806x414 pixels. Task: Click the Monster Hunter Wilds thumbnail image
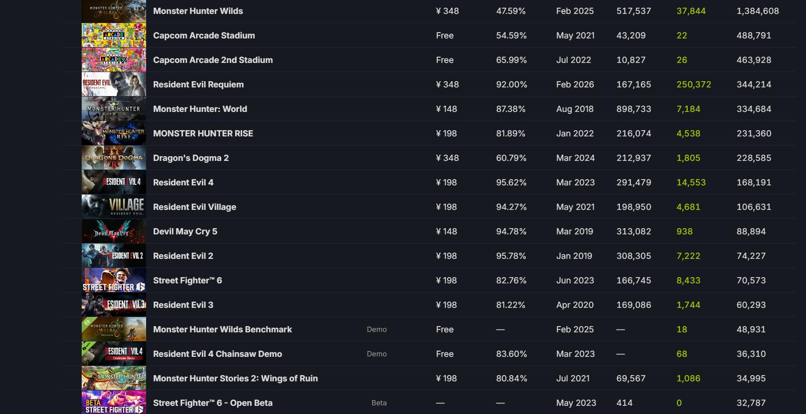click(x=114, y=11)
